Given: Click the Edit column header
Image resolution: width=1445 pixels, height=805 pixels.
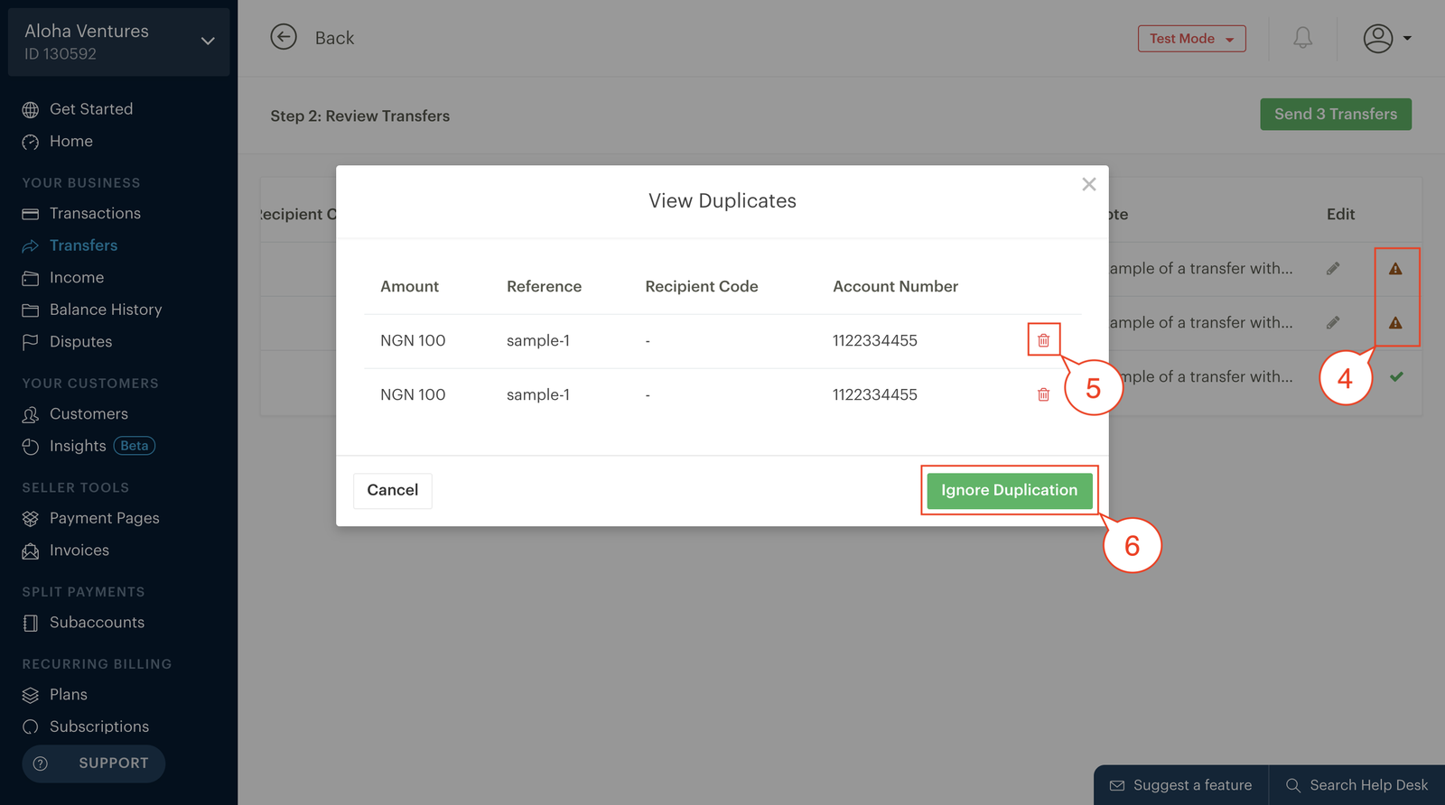Looking at the screenshot, I should 1340,214.
